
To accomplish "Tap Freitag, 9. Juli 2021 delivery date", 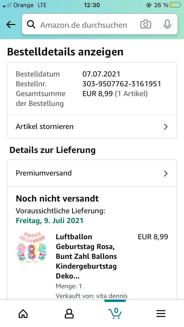I will point(50,220).
